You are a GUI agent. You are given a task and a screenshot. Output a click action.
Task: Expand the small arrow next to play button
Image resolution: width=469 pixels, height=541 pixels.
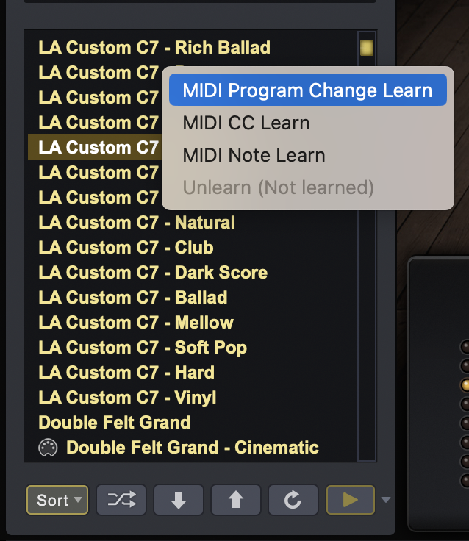click(x=386, y=500)
